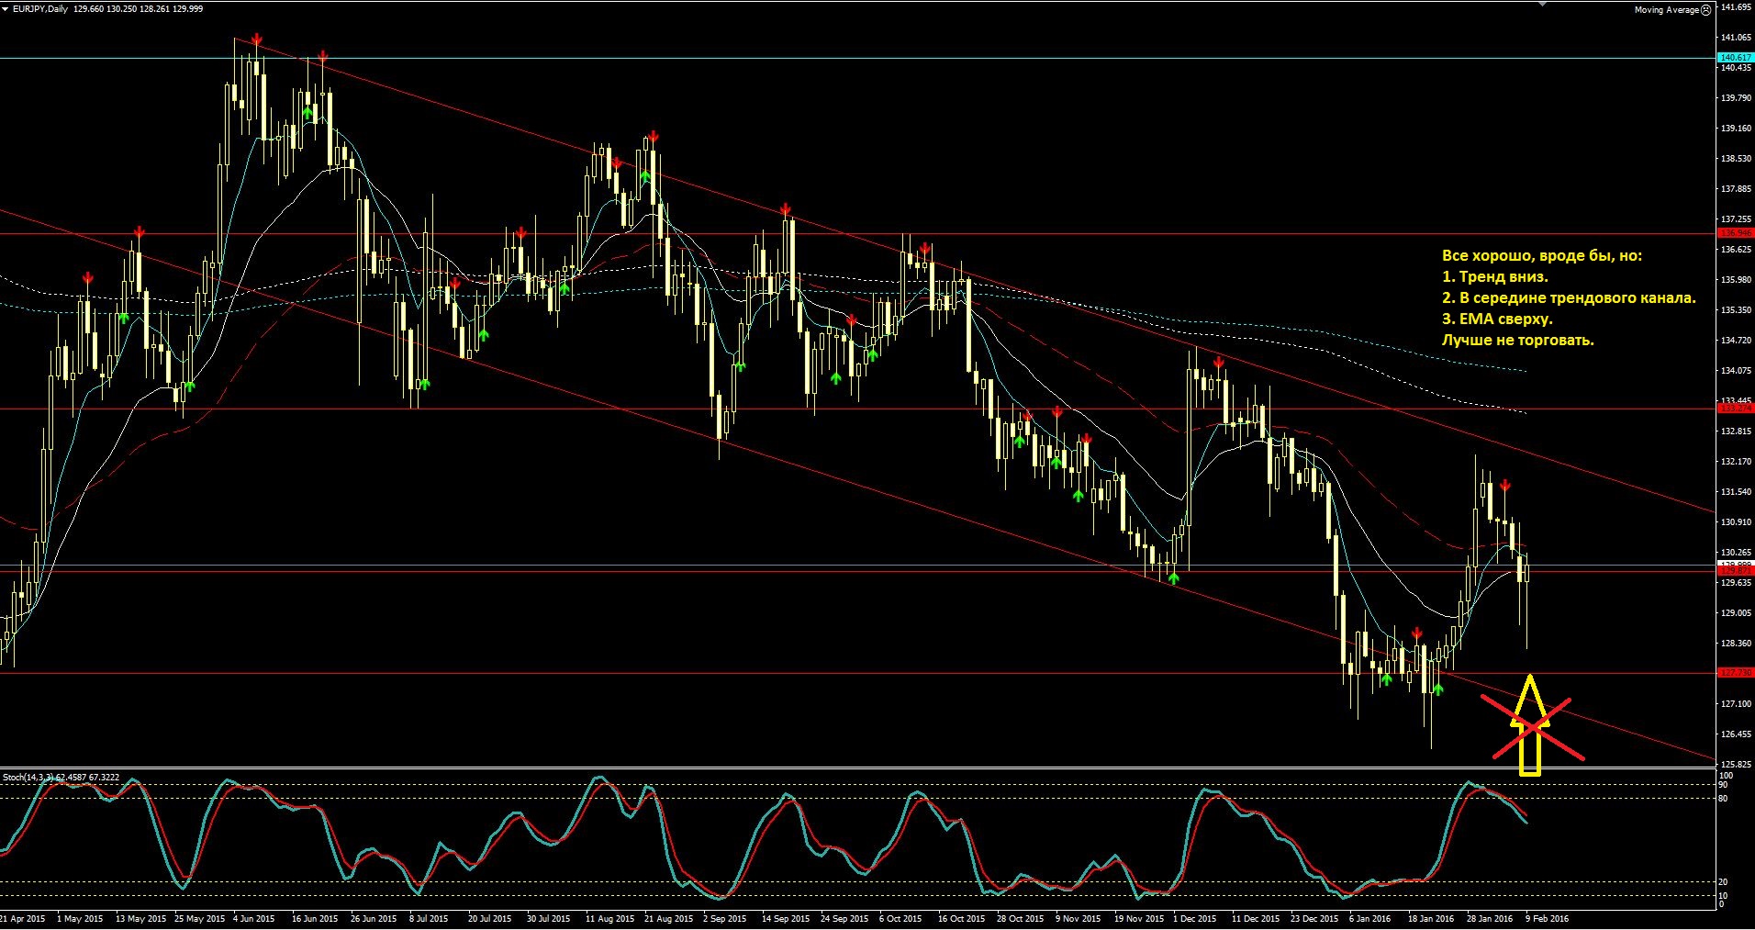Screen dimensions: 1755x930
Task: Click the 139.790 value on price axis
Action: 1737,98
